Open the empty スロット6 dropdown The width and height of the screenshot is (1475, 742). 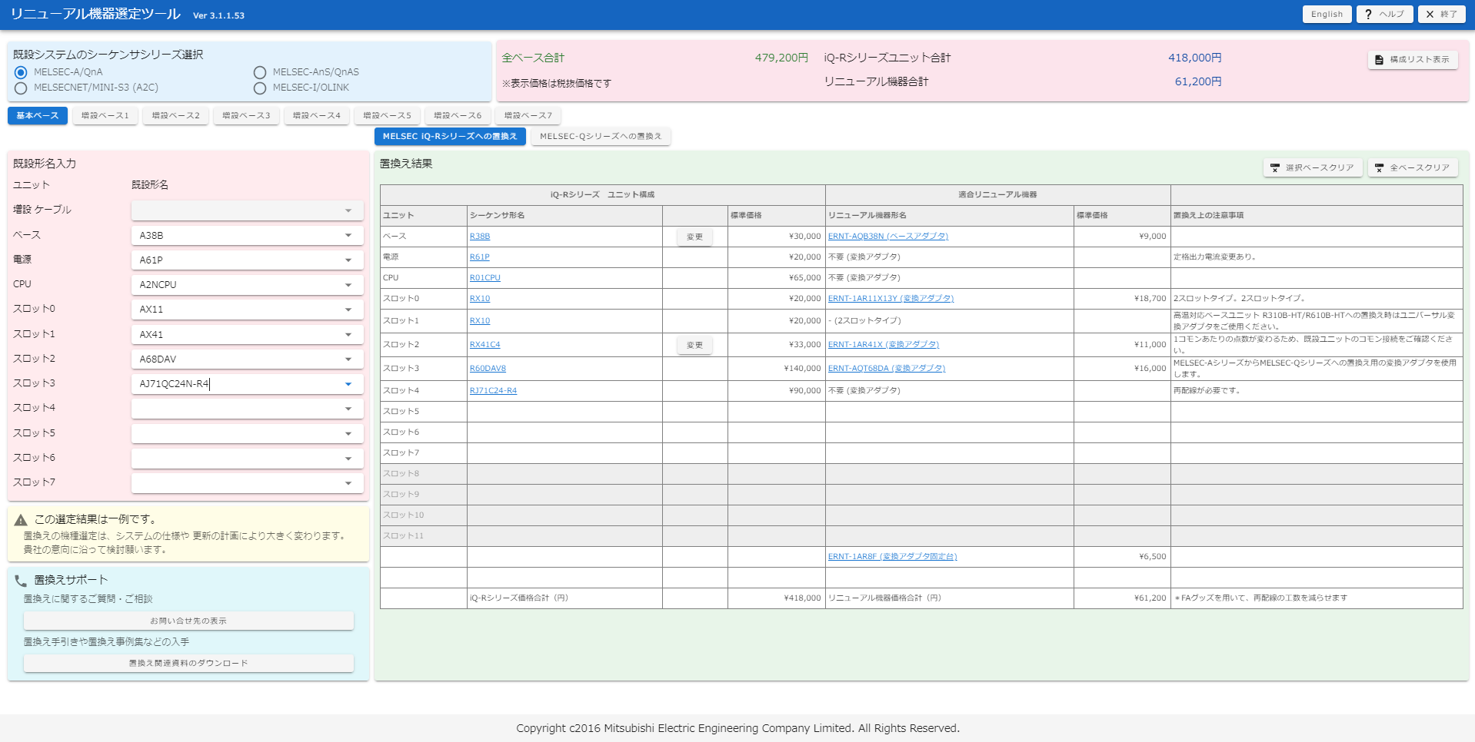click(247, 458)
